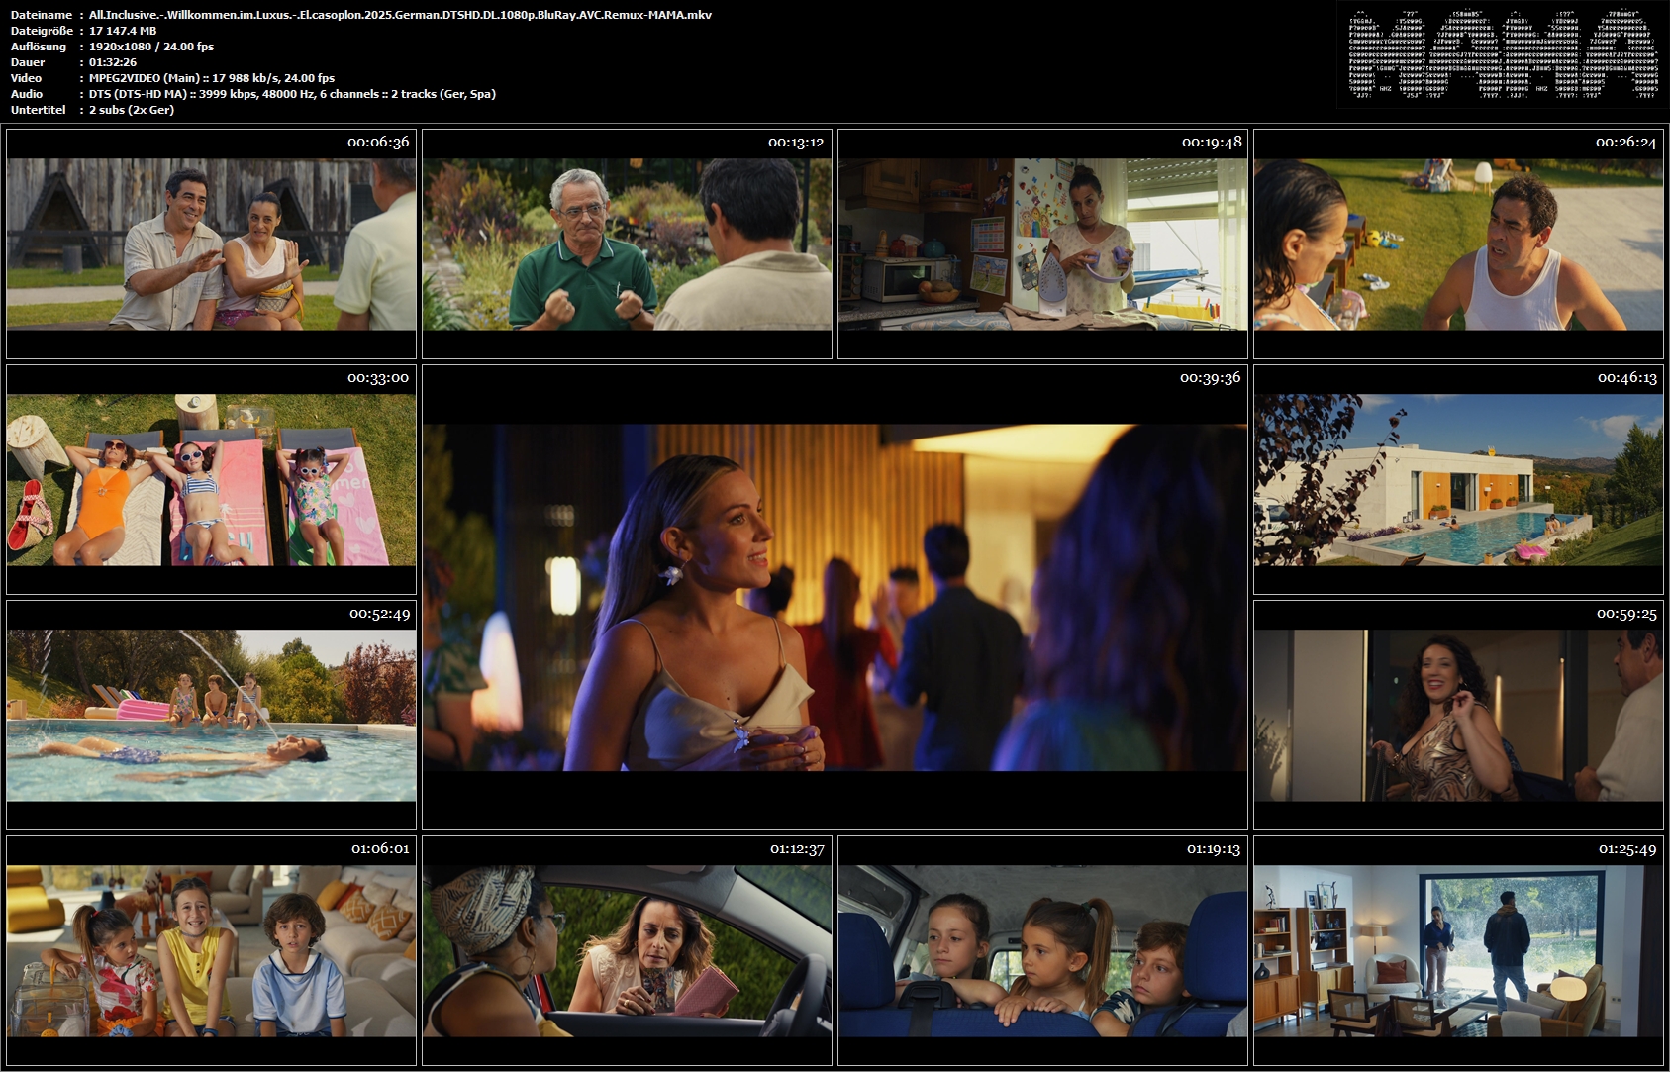This screenshot has height=1072, width=1670.
Task: Open the 01:12:37 frame of woman at car window
Action: pyautogui.click(x=627, y=950)
